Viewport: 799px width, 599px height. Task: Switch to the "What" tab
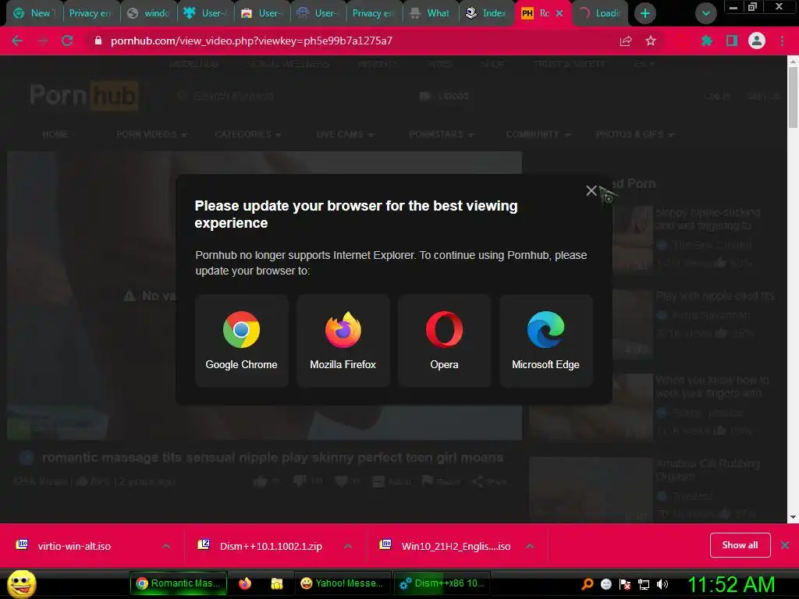click(x=431, y=13)
